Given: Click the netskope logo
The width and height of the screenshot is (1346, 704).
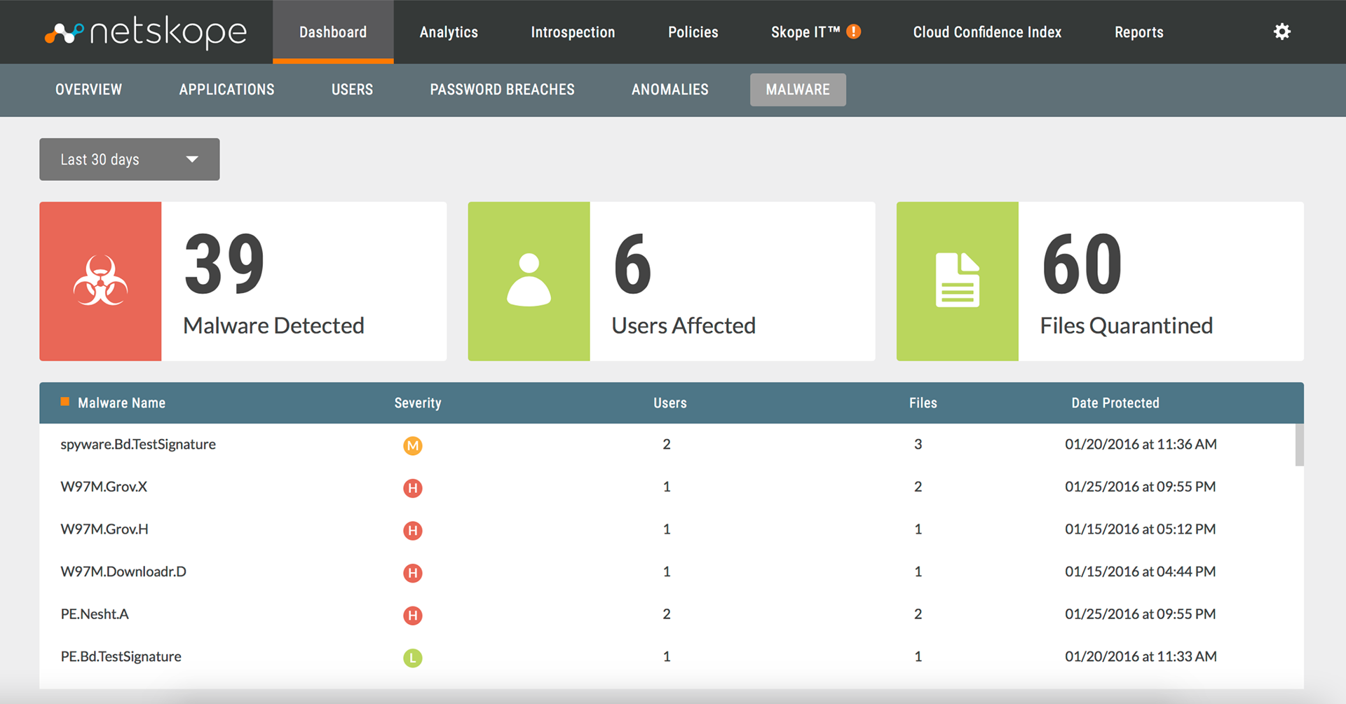Looking at the screenshot, I should tap(146, 32).
